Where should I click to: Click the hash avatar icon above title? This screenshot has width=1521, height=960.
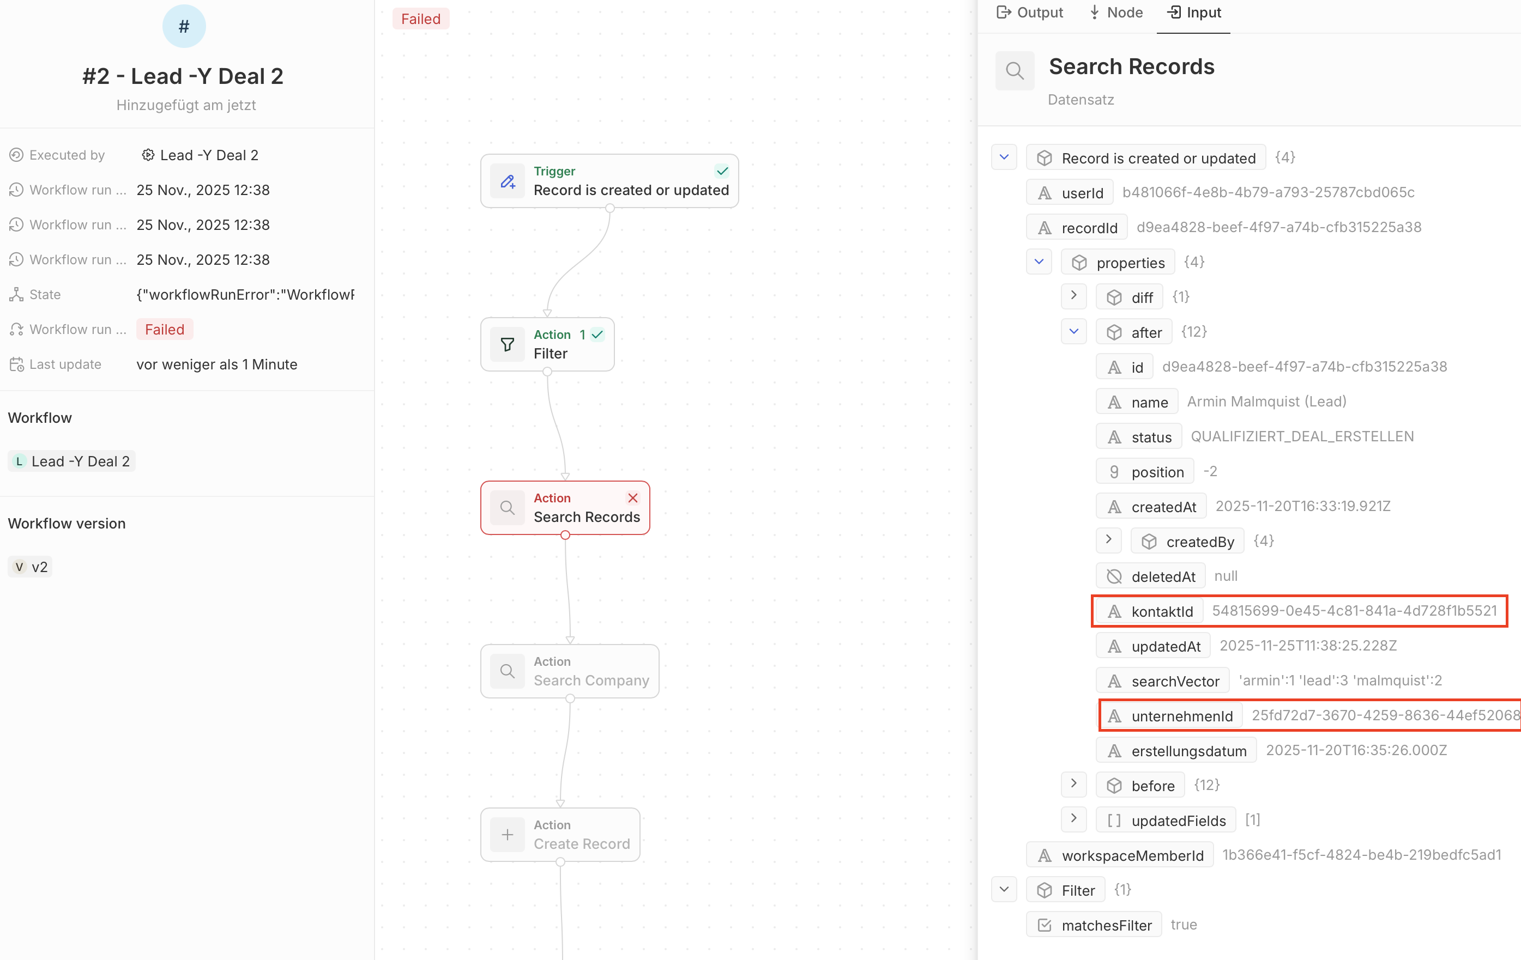click(x=184, y=27)
